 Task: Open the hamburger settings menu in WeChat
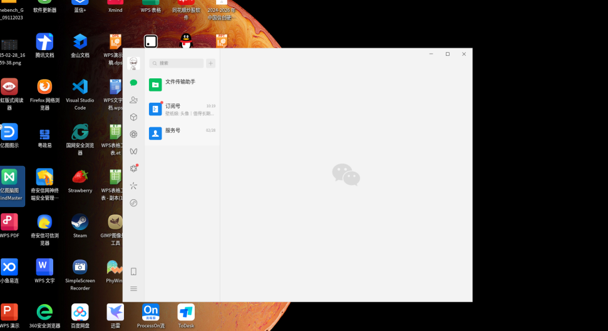coord(133,289)
